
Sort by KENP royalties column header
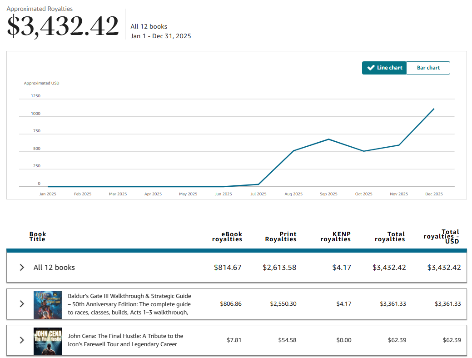[x=335, y=237]
